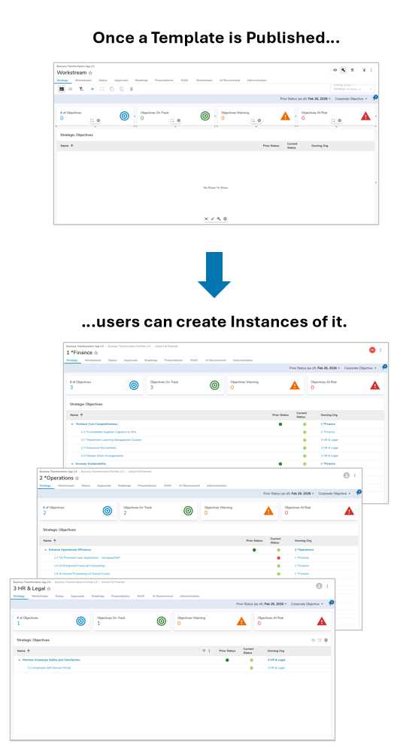Click the green Current Status dot for Employee Self-Service Portal
Viewport: 403px width, 750px height.
251,668
